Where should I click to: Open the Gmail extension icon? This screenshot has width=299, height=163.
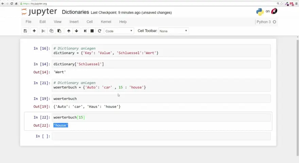pos(292,4)
